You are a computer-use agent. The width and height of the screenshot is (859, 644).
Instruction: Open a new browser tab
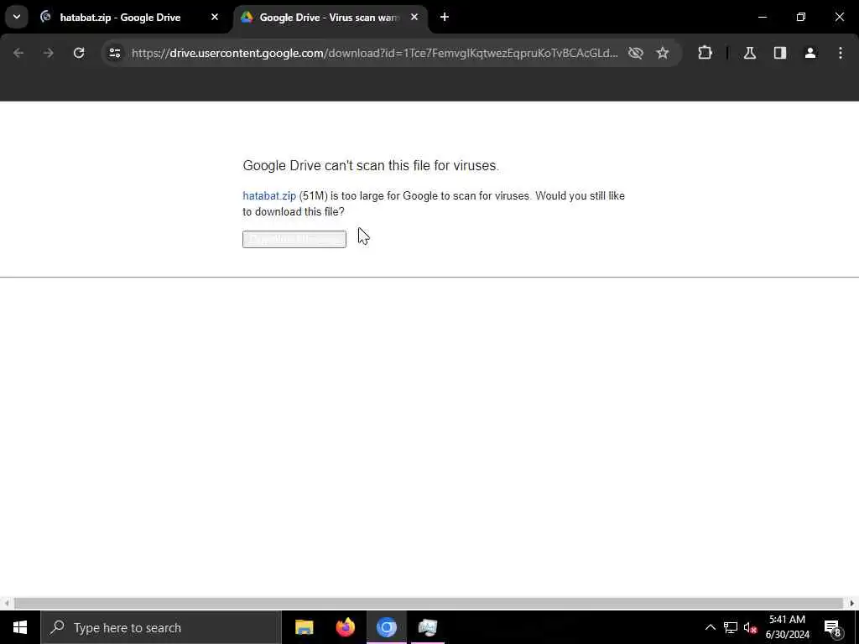click(445, 18)
